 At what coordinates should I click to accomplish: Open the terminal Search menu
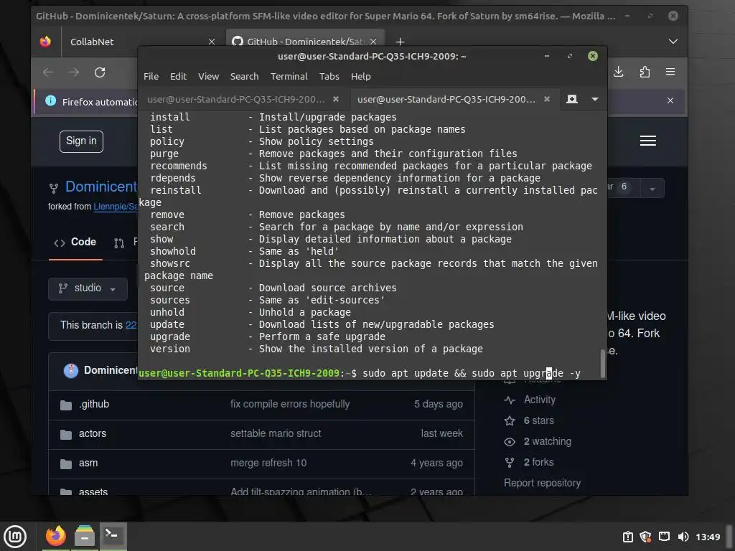click(x=244, y=76)
